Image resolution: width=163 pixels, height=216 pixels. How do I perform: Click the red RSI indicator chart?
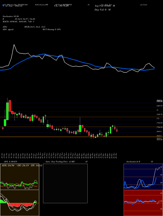coord(143,203)
